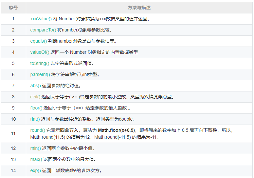Open the xxxValue() method link

click(x=41, y=19)
